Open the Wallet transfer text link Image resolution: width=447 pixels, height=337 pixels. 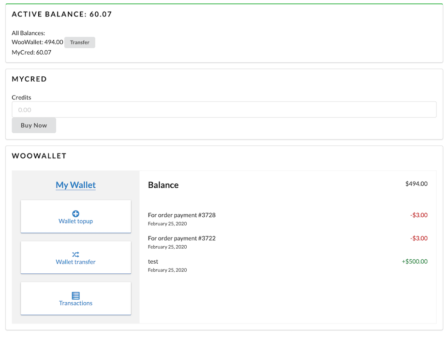(75, 262)
